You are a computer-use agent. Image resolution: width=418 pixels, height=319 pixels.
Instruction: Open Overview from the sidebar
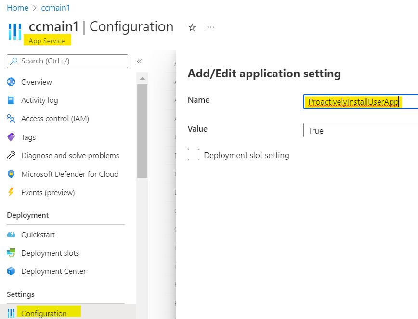(36, 82)
